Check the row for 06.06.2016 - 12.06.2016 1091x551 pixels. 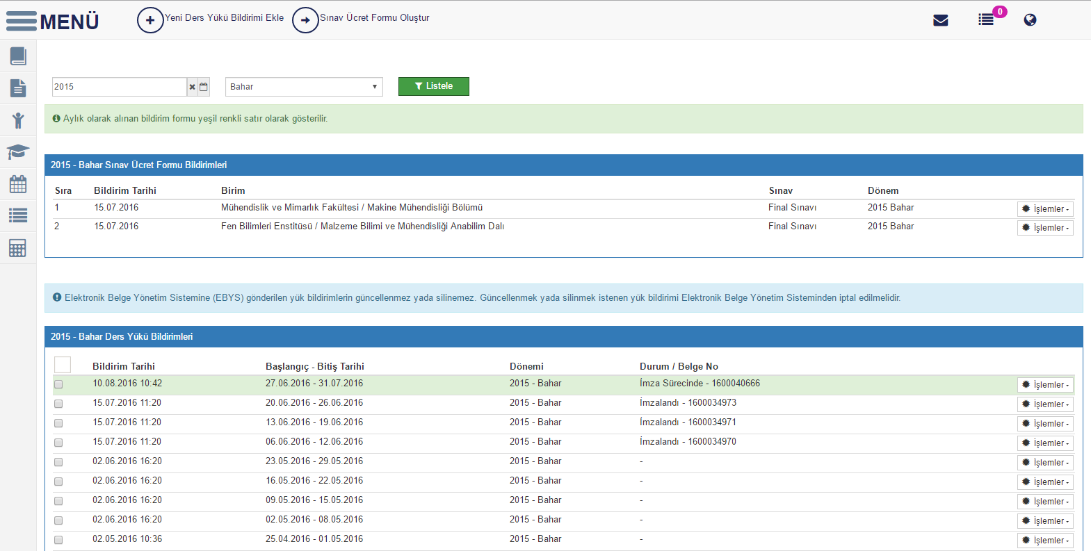pyautogui.click(x=58, y=443)
